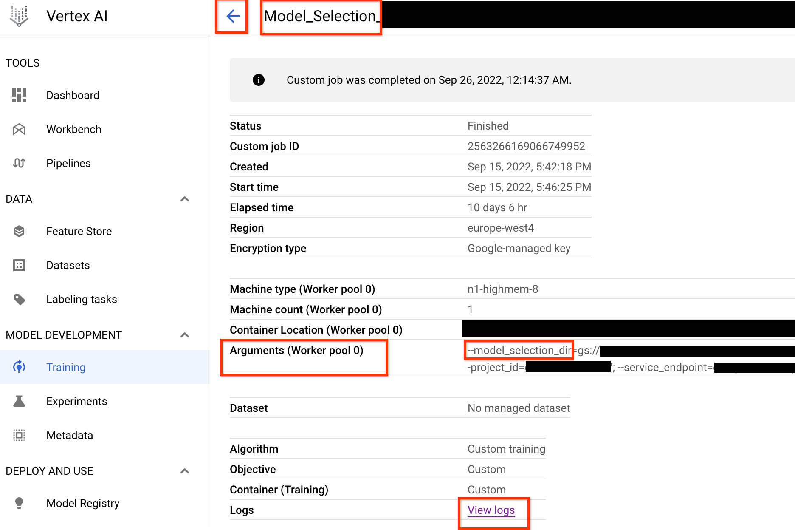Collapse the DEPLOY AND USE section

point(185,471)
